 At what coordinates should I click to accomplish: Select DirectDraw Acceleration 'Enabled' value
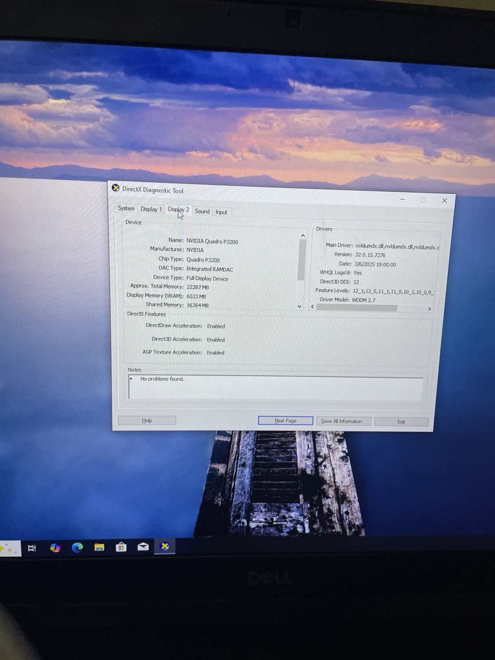point(216,326)
